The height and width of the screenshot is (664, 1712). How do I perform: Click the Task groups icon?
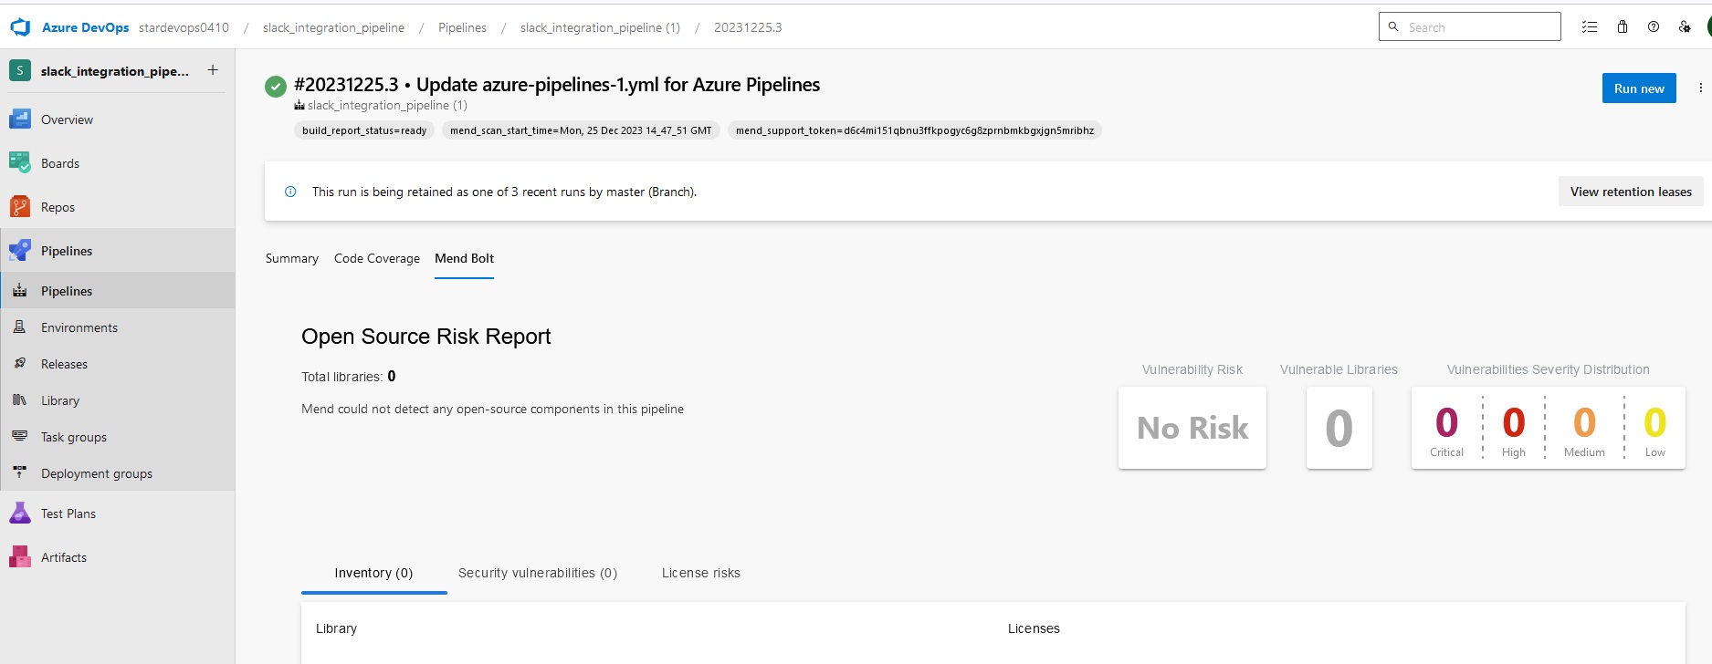pyautogui.click(x=20, y=436)
